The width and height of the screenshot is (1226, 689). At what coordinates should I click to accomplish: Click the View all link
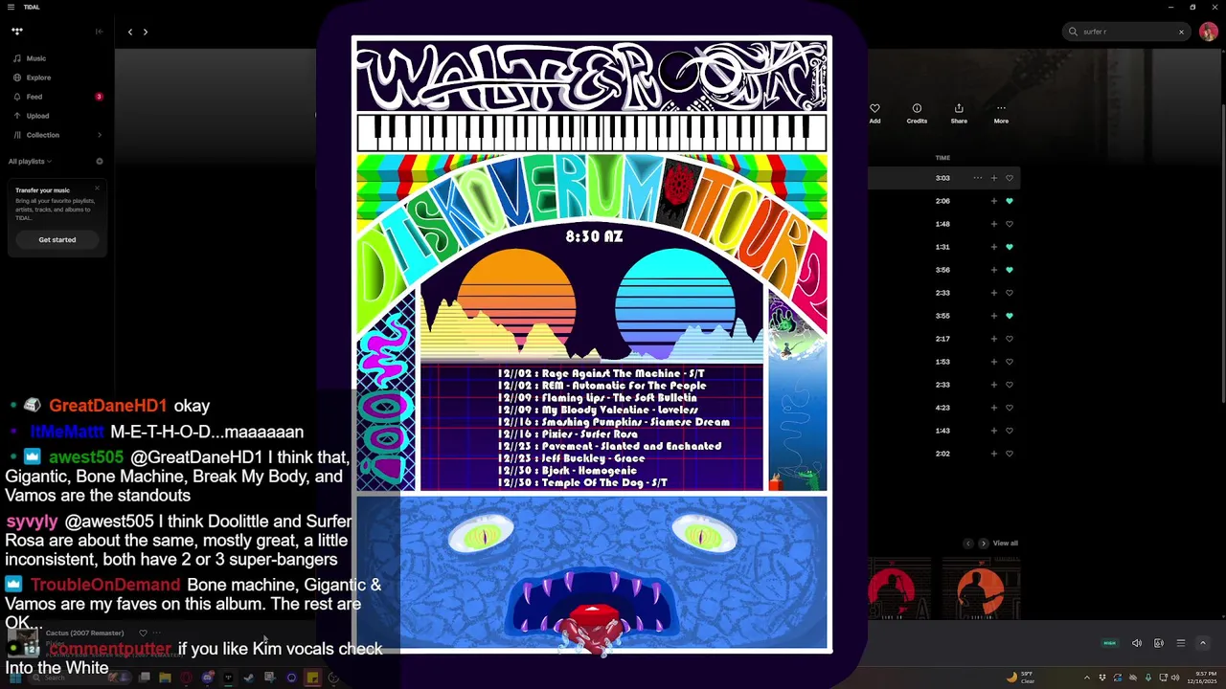[1005, 544]
